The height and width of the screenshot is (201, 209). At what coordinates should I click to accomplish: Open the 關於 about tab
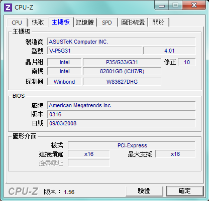click(x=158, y=23)
